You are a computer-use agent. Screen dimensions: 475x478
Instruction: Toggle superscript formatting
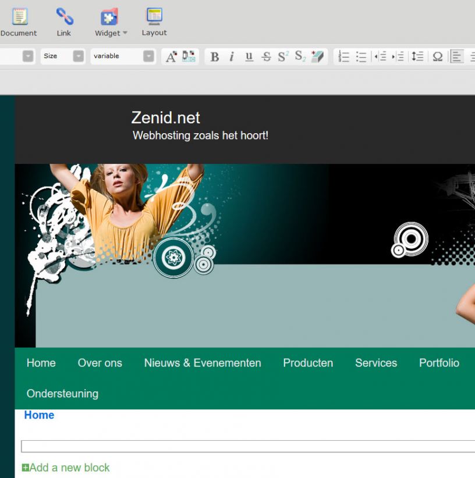point(283,57)
